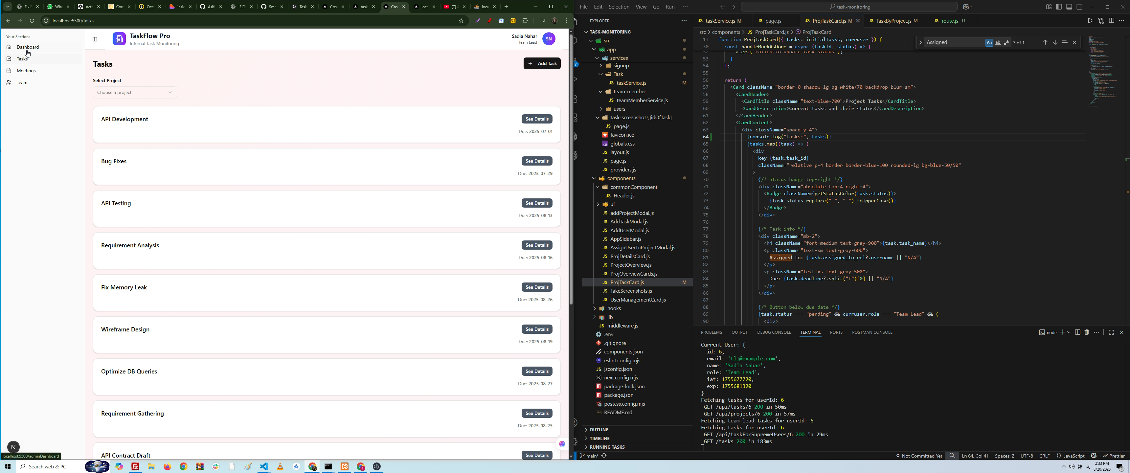This screenshot has height=473, width=1130.
Task: Click the Add Task button
Action: pos(542,64)
